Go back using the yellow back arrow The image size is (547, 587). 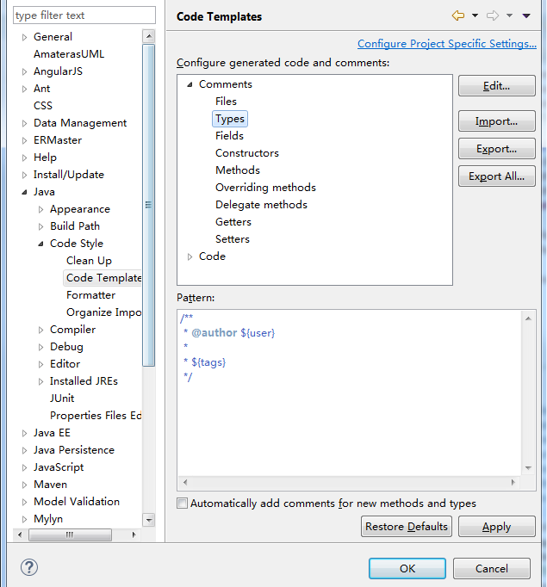(457, 15)
